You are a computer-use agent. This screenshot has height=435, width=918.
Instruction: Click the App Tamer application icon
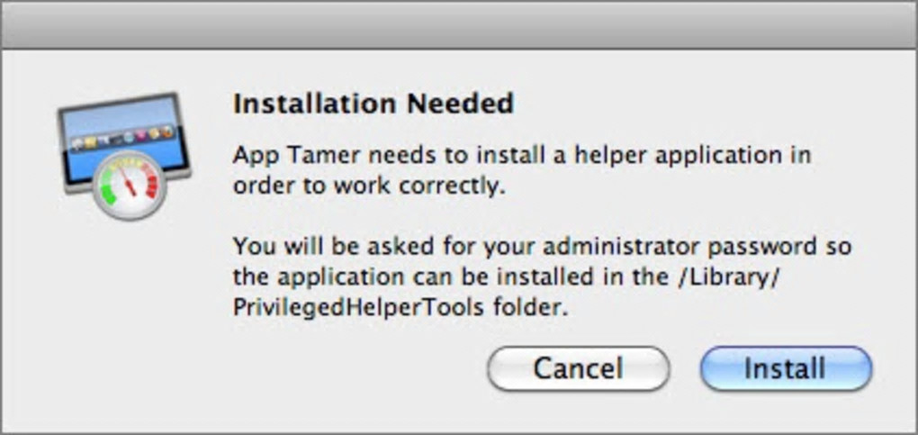tap(122, 153)
